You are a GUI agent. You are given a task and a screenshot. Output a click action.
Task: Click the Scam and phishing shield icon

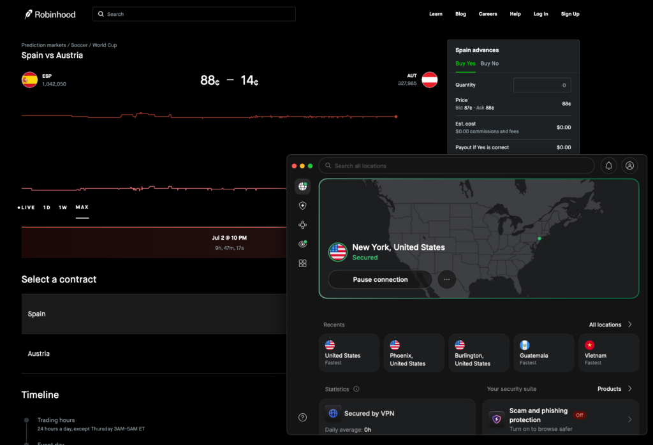coord(496,419)
